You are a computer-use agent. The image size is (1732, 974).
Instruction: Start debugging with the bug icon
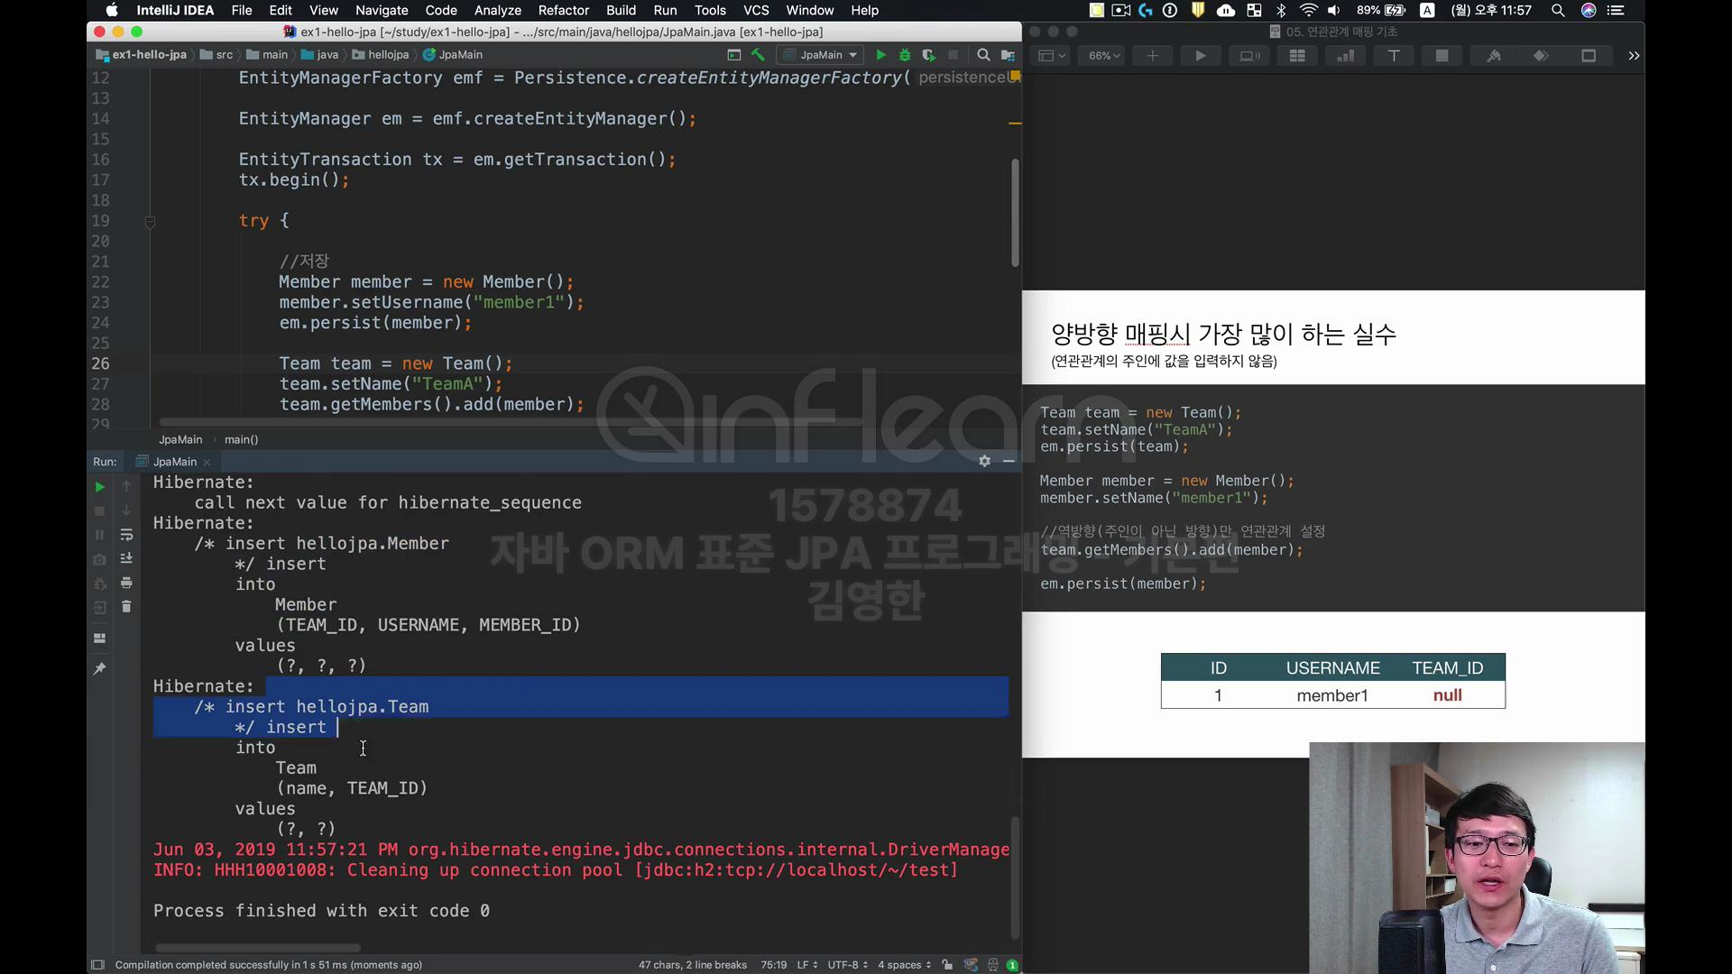click(905, 55)
